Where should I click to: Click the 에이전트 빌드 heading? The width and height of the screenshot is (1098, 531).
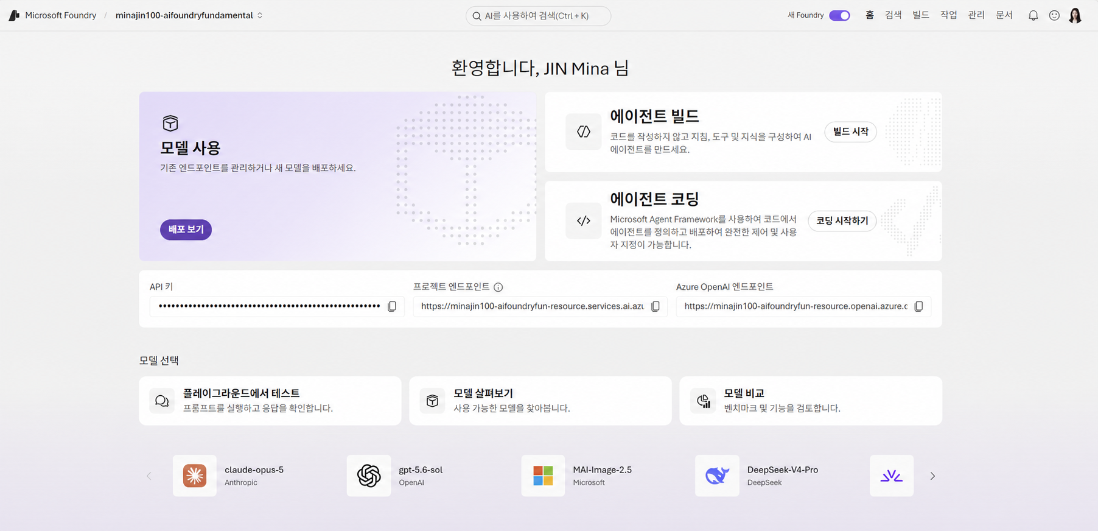[655, 116]
